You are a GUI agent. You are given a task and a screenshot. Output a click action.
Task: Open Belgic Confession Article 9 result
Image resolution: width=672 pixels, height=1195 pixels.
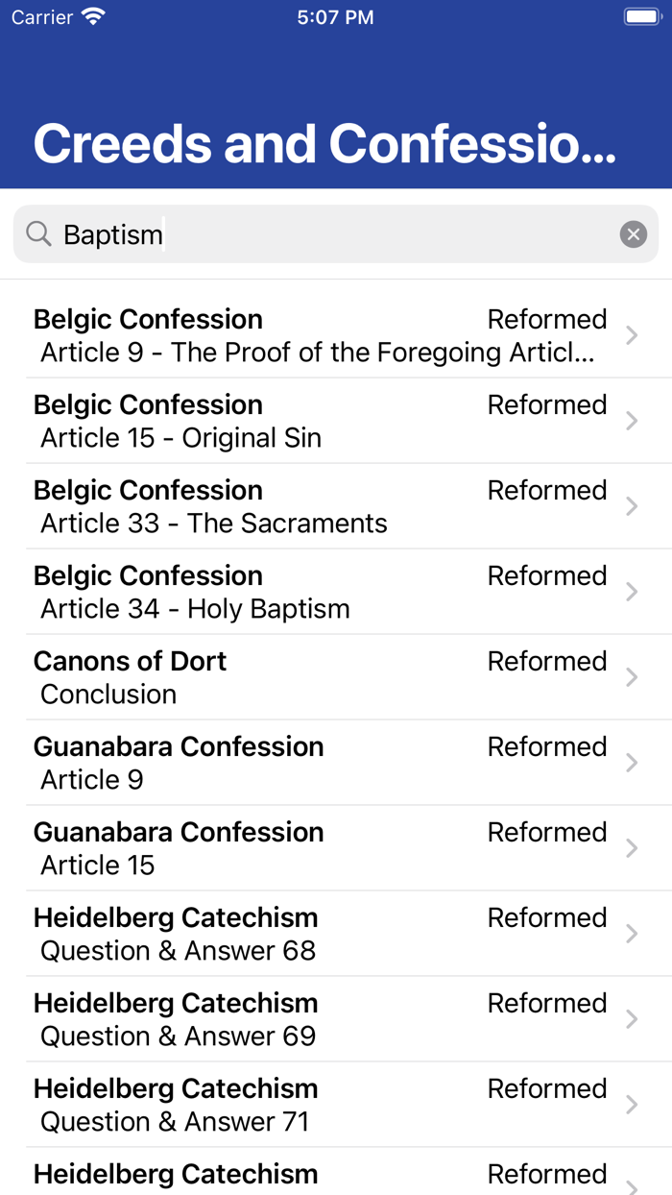click(x=288, y=335)
